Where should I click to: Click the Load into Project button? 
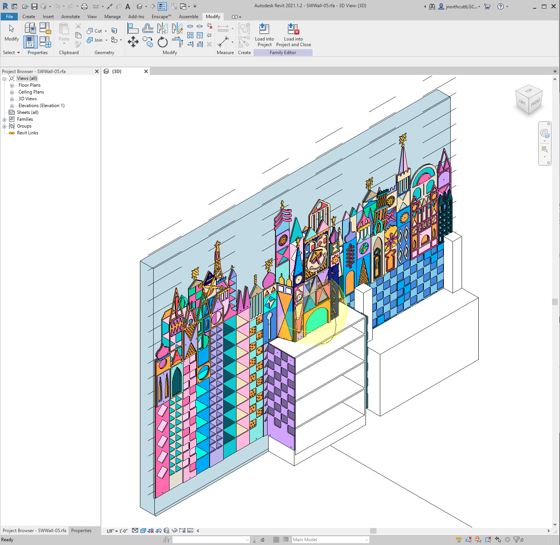pos(264,34)
